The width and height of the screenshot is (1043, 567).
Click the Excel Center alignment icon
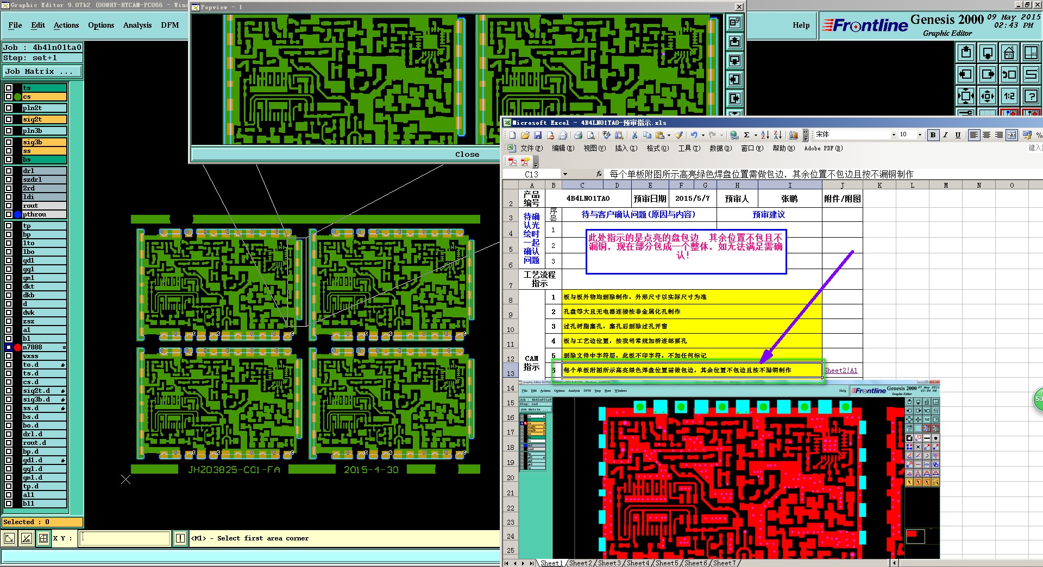pos(987,135)
